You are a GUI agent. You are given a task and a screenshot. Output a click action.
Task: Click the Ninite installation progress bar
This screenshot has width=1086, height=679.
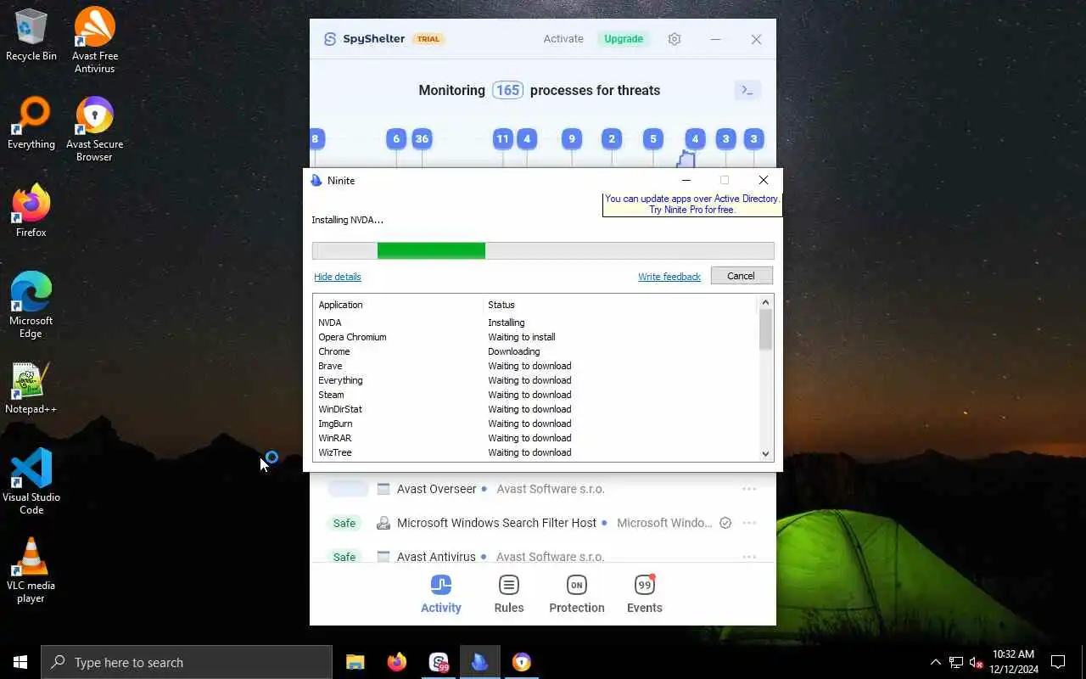(x=543, y=250)
